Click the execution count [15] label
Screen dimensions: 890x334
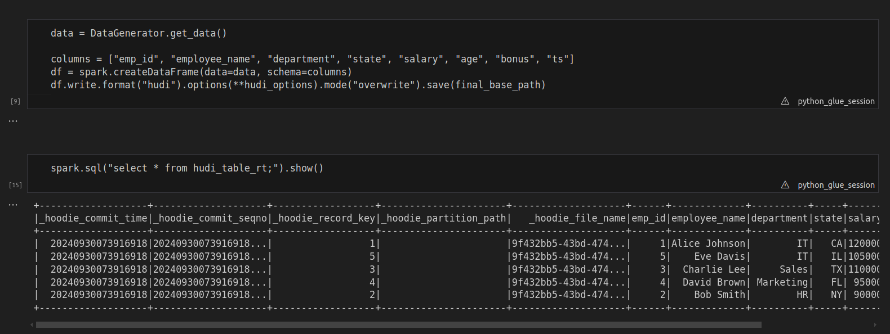click(x=15, y=185)
